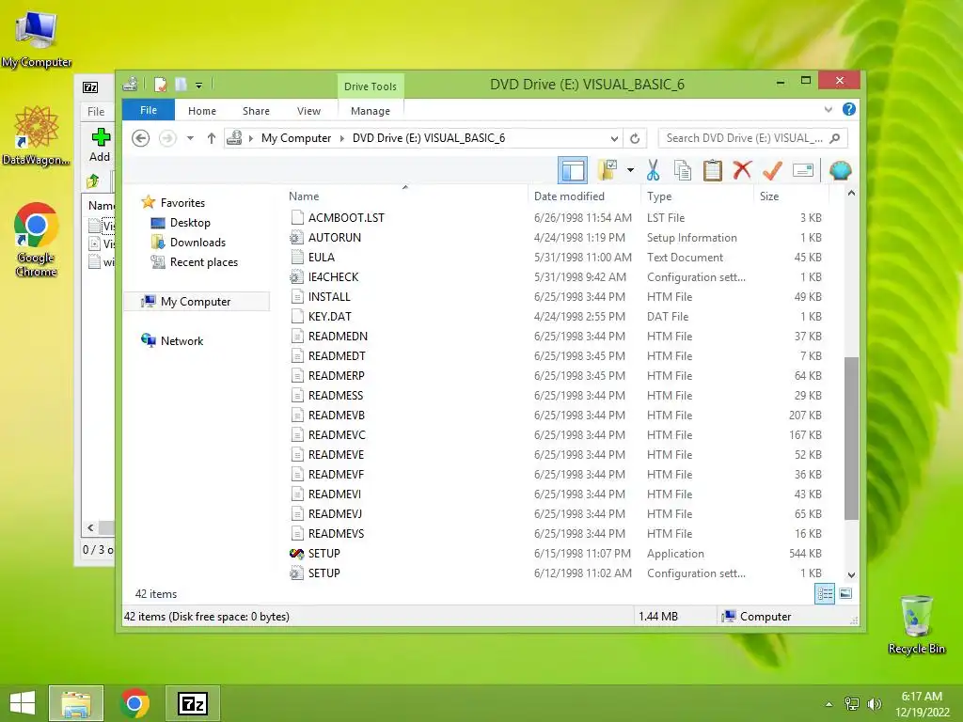Click New folder icon in quick access toolbar
Image resolution: width=963 pixels, height=722 pixels.
(x=181, y=84)
